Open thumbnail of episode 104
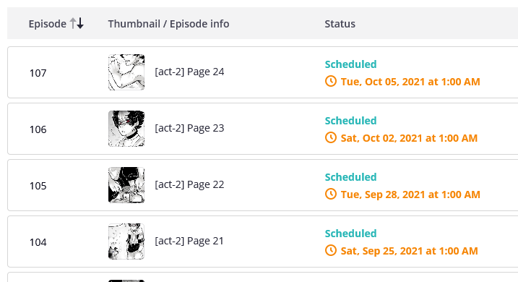This screenshot has height=282, width=518. click(x=126, y=242)
